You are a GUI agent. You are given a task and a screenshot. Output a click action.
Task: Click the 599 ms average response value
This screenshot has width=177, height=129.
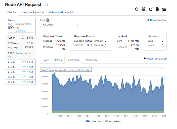pos(13,28)
